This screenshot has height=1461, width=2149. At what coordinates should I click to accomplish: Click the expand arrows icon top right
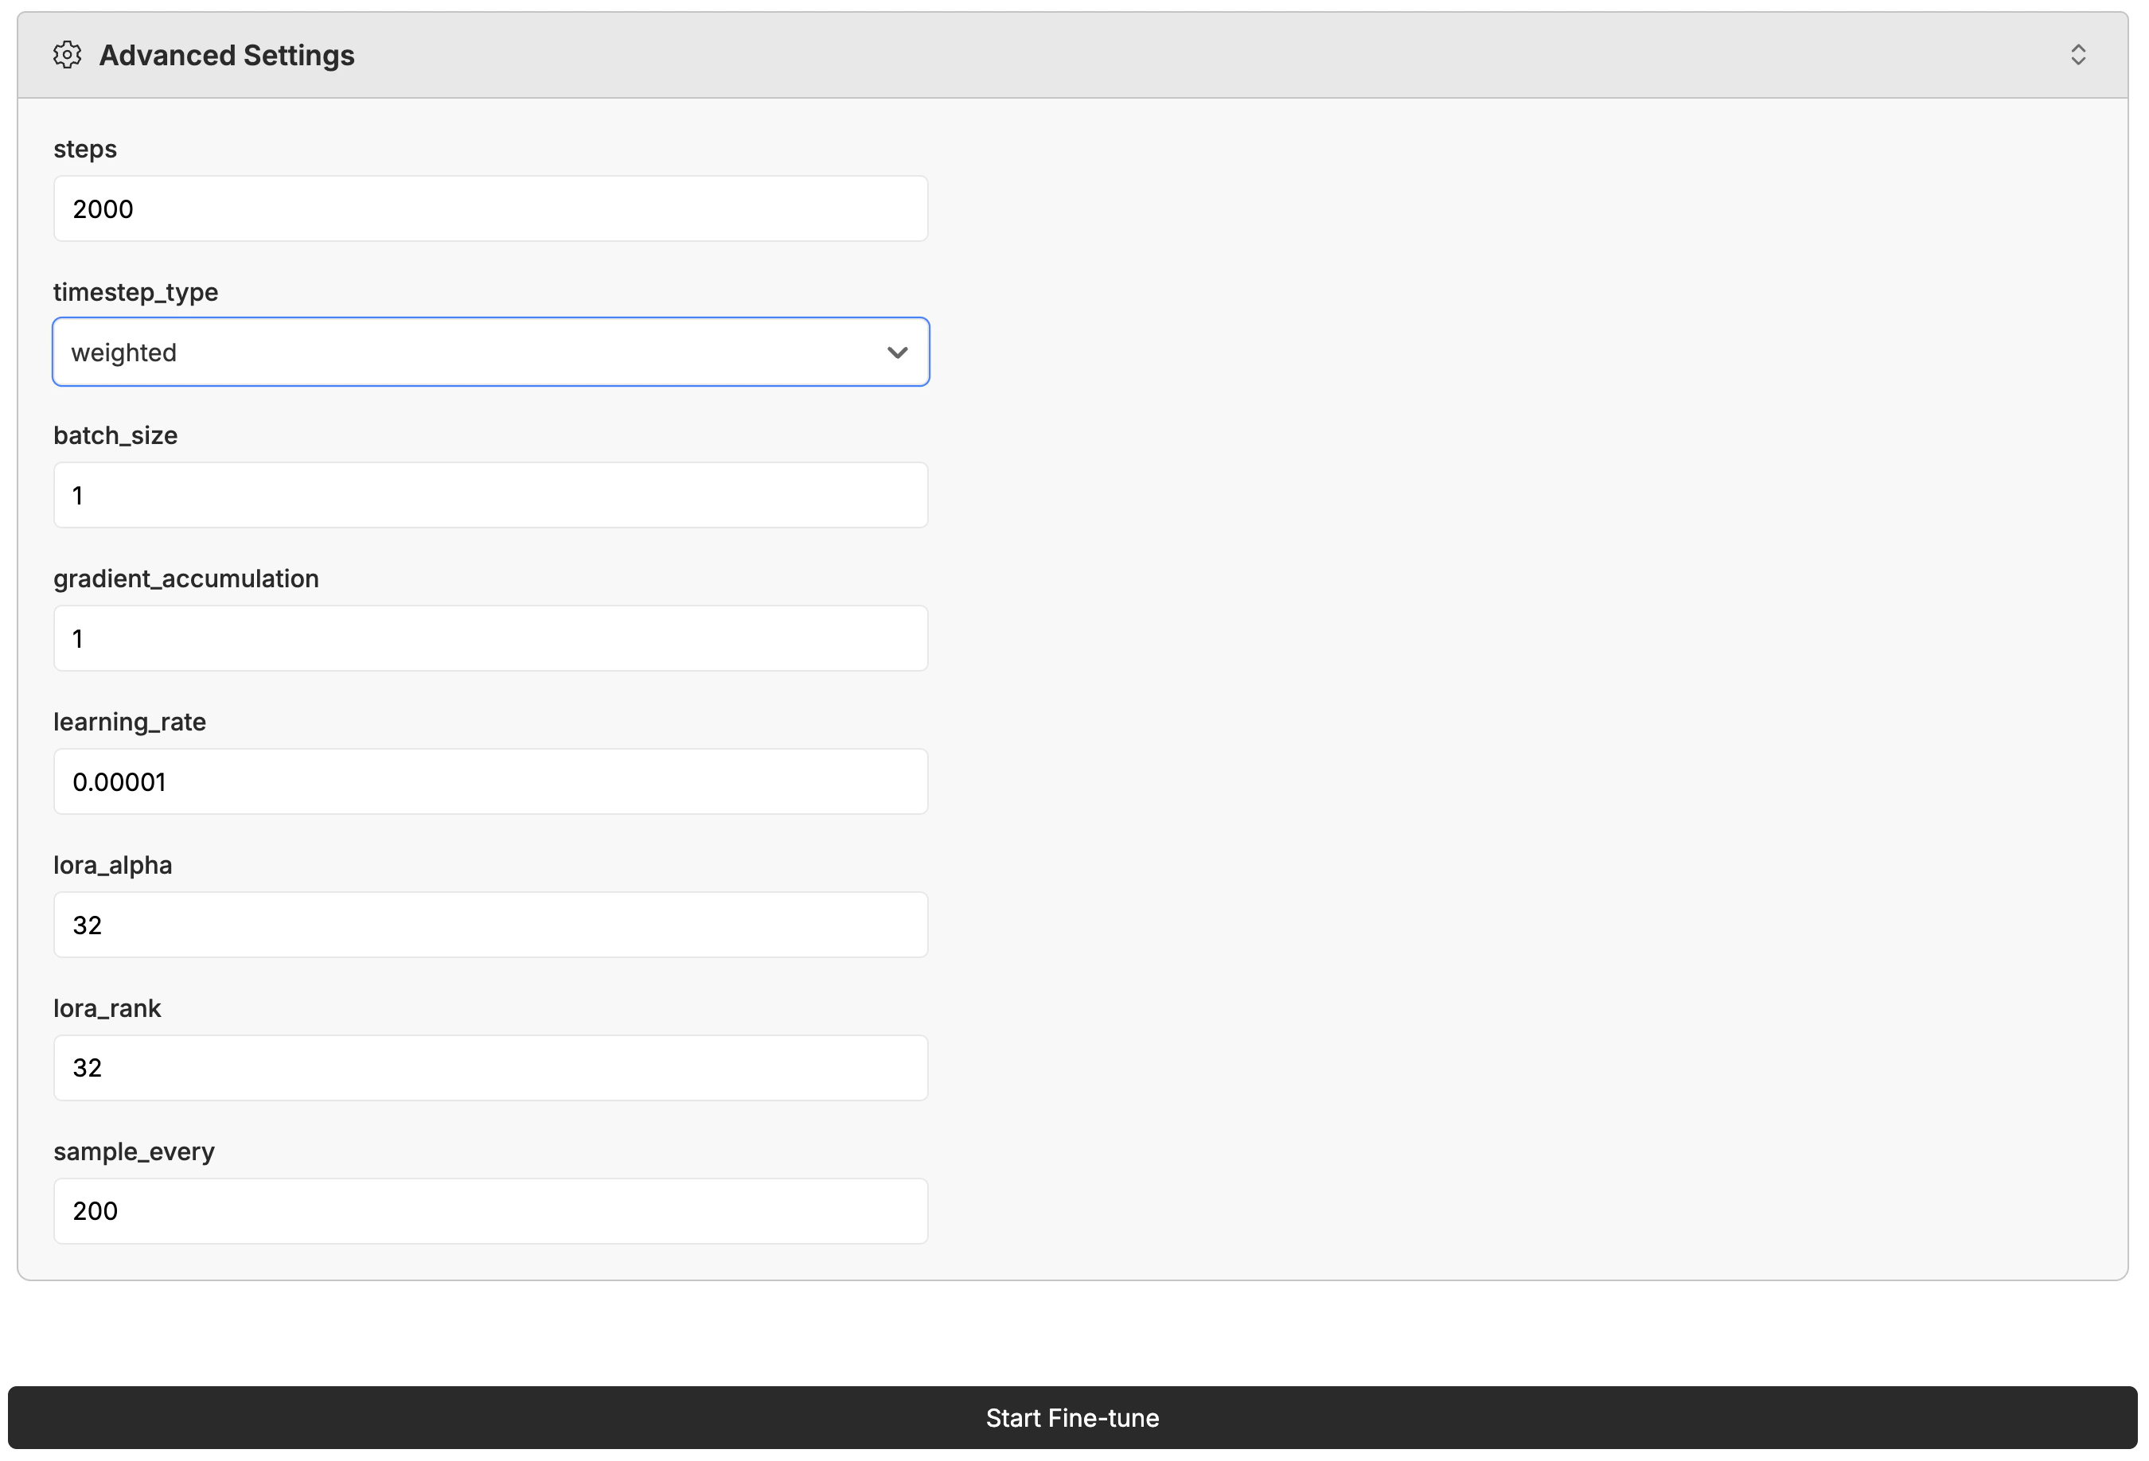point(2079,55)
